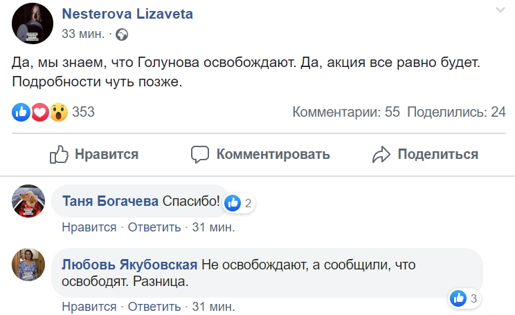Click the public globe privacy icon
Viewport: 515px width, 315px height.
(123, 34)
